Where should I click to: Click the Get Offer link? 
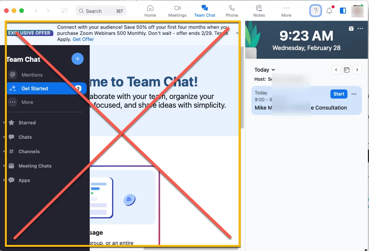point(83,39)
